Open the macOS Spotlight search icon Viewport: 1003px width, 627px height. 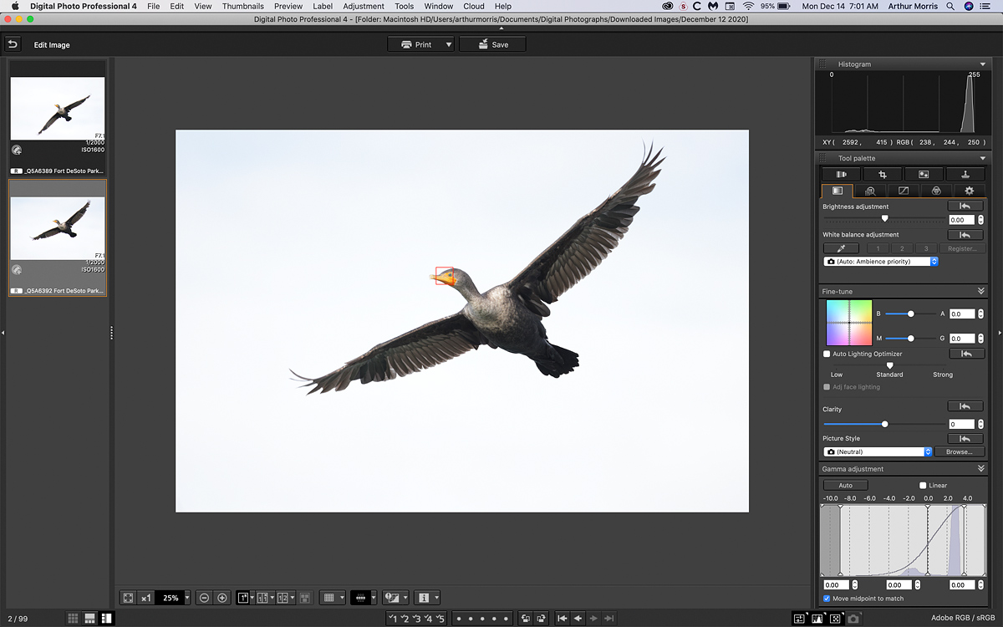pyautogui.click(x=951, y=6)
